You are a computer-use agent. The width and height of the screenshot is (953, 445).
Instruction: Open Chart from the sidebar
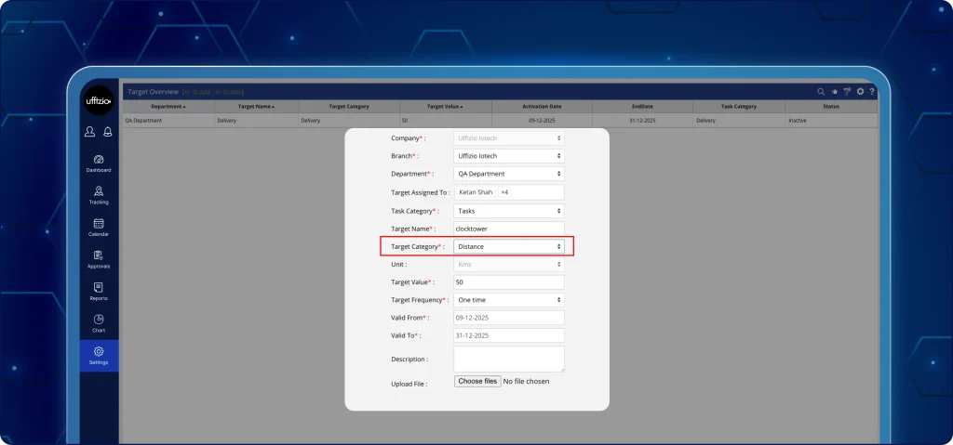click(x=99, y=323)
